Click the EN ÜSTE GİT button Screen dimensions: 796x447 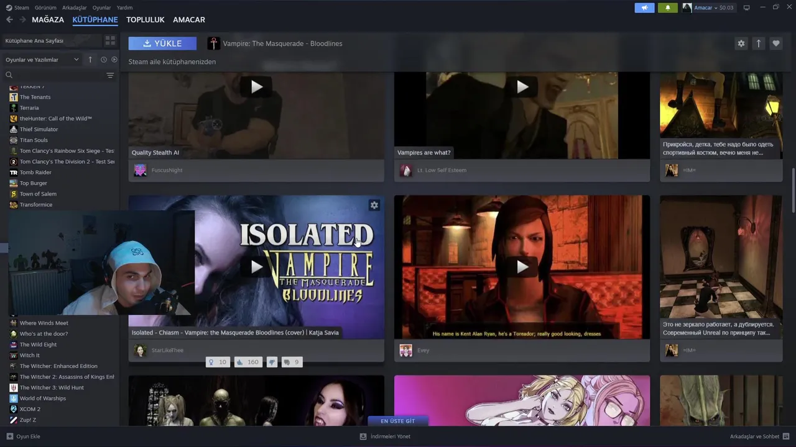pos(398,421)
